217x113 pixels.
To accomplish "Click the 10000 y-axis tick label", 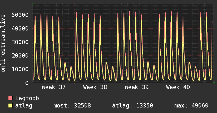I will pyautogui.click(x=20, y=69).
